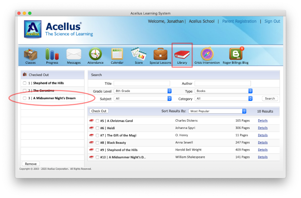This screenshot has height=198, width=301.
Task: Tick The Geronimo checkbox
Action: 25,90
